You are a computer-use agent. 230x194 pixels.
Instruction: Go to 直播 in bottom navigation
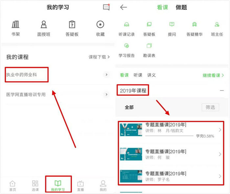(80, 185)
